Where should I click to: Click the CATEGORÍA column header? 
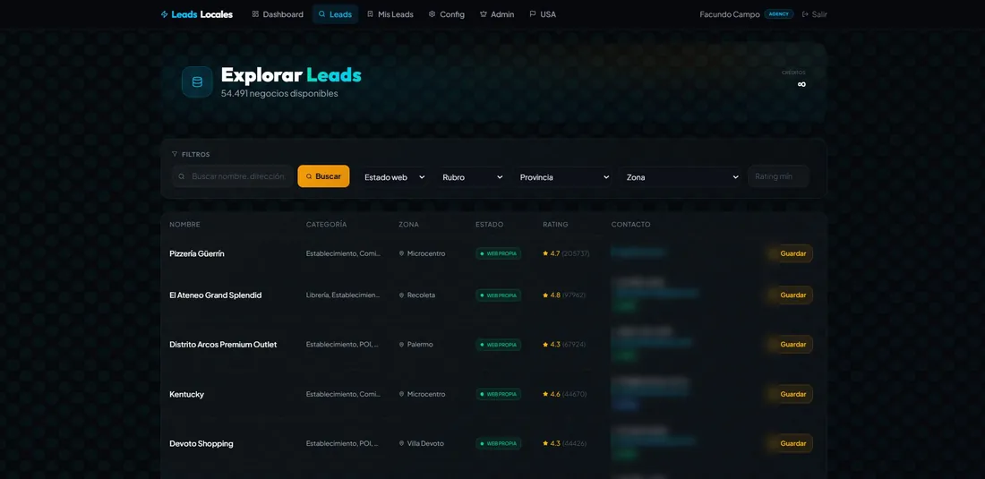tap(326, 224)
